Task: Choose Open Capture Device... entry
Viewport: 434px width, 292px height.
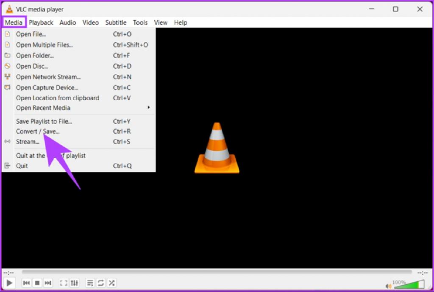Action: pyautogui.click(x=78, y=87)
